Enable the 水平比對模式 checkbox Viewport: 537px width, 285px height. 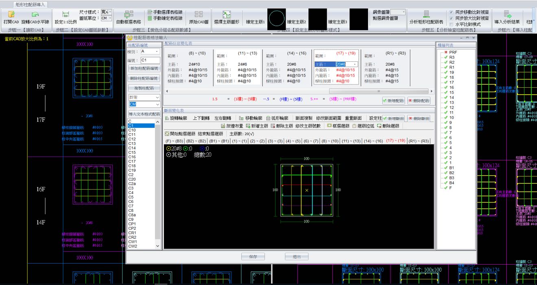(451, 24)
